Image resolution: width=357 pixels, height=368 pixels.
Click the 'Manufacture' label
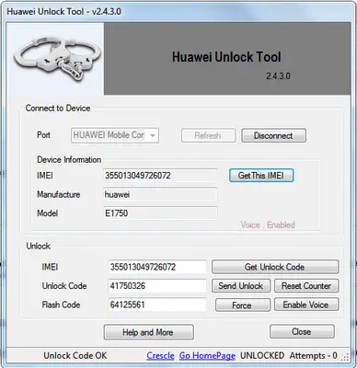(x=59, y=194)
